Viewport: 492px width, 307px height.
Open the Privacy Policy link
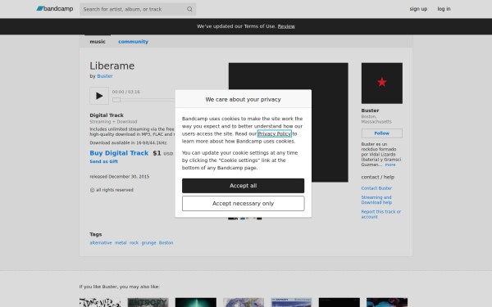[274, 133]
